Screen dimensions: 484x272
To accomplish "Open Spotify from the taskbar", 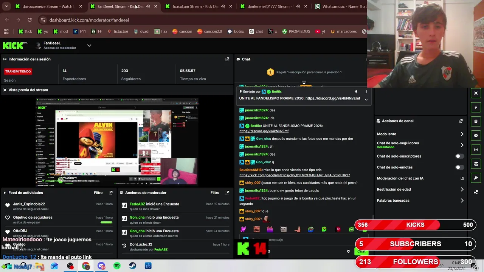I will (117, 266).
